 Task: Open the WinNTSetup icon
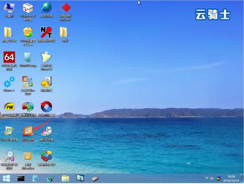click(x=28, y=60)
